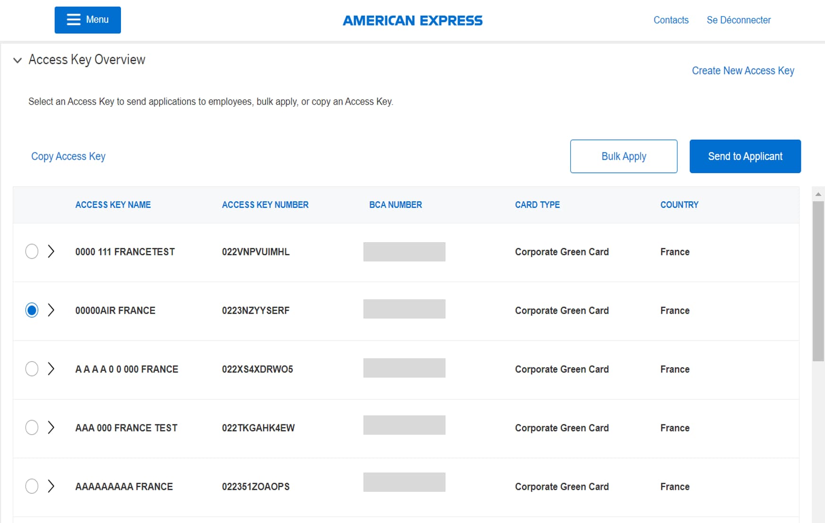Collapse the Access Key Overview section
This screenshot has height=523, width=825.
(17, 60)
